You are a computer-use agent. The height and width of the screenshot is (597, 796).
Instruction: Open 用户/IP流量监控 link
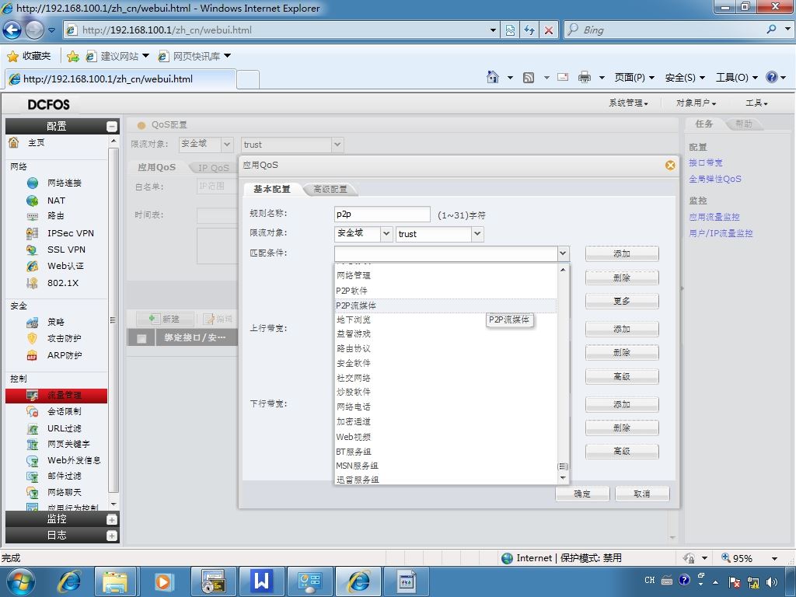pos(721,233)
